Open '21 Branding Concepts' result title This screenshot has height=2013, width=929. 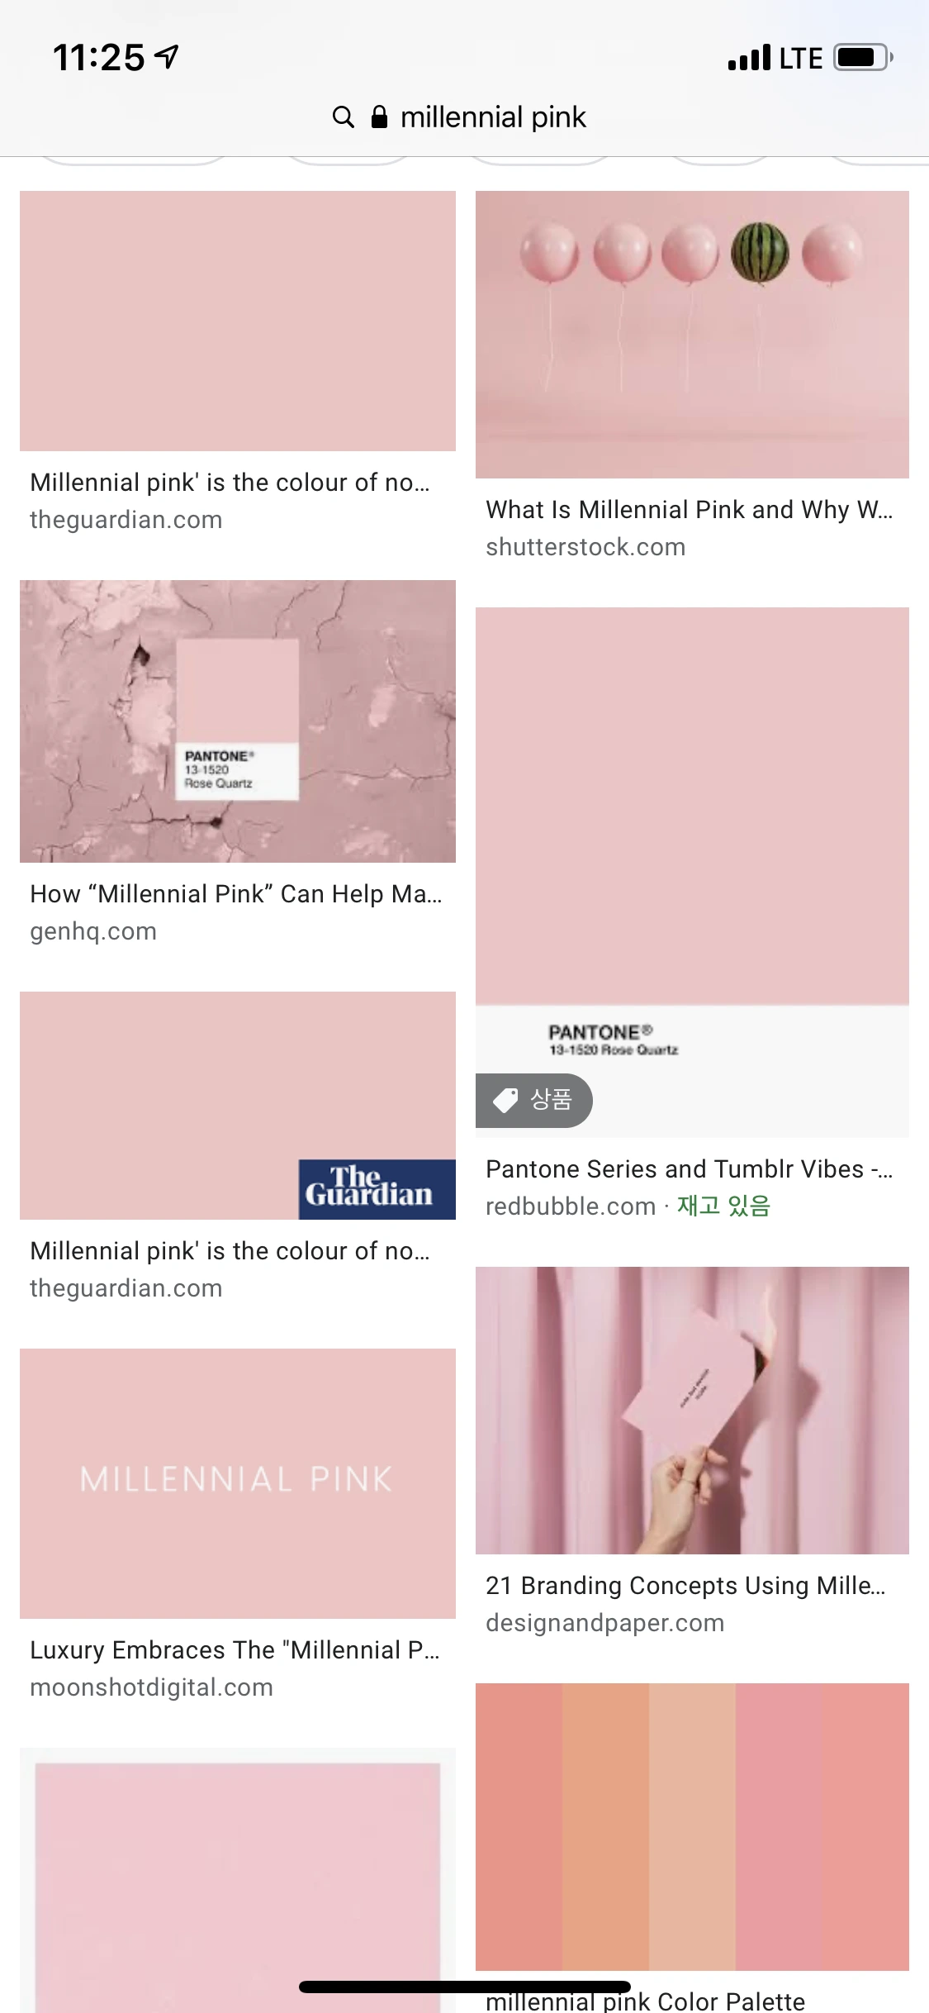pos(685,1586)
